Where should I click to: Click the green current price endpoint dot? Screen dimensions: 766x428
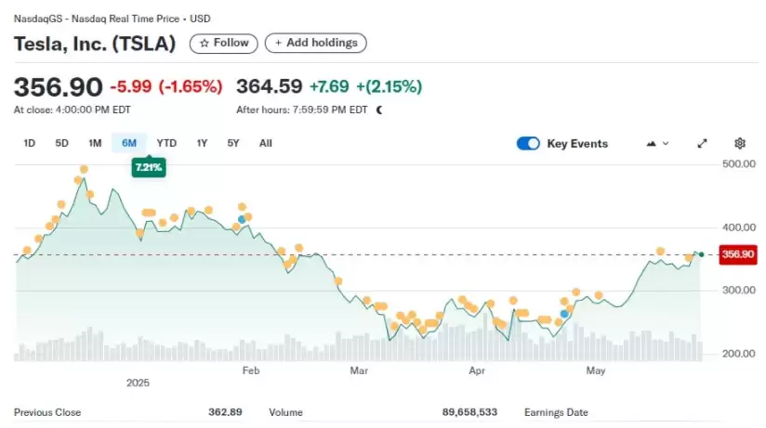[702, 254]
